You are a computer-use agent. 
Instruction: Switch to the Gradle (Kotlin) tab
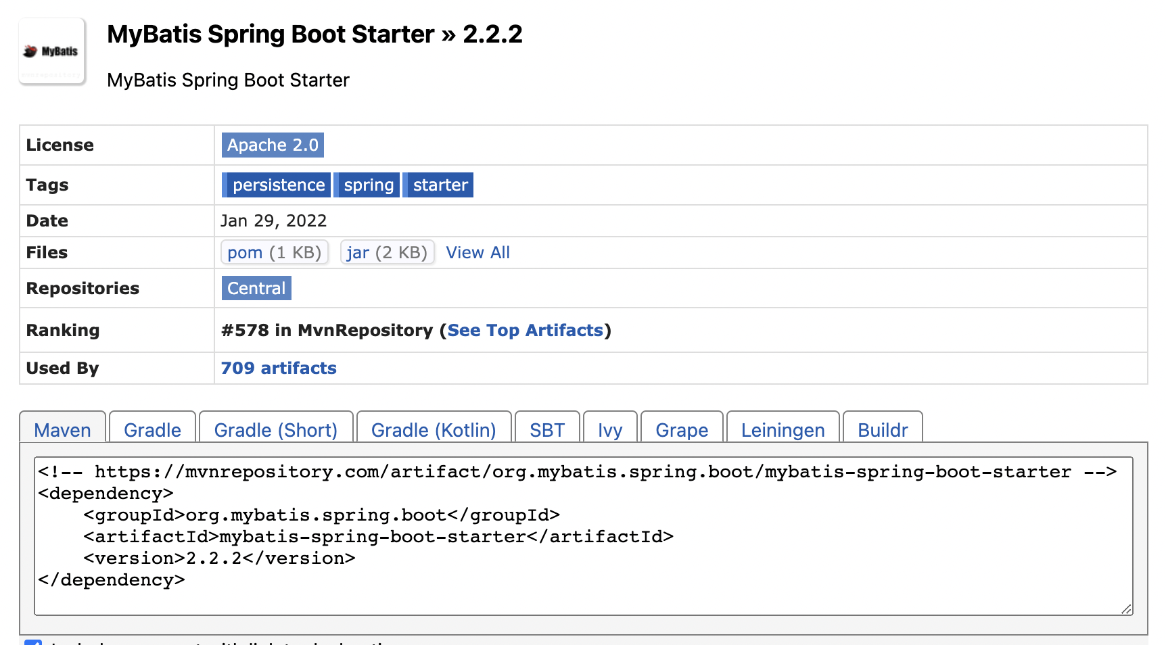tap(434, 429)
